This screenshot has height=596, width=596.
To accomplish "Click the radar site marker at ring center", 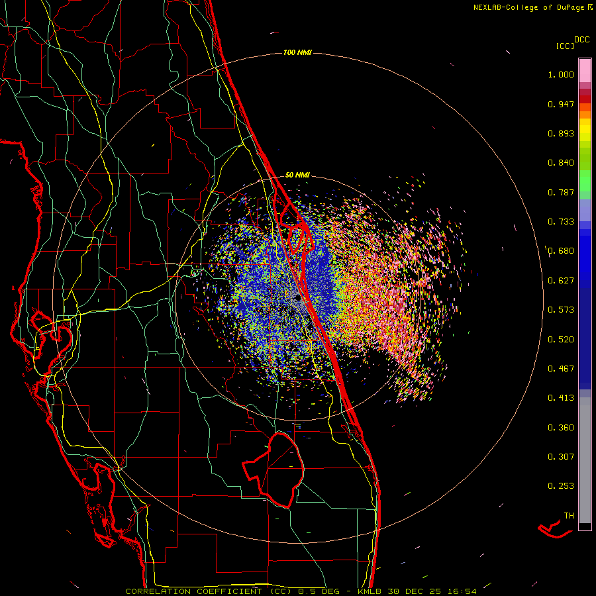I will coord(298,299).
